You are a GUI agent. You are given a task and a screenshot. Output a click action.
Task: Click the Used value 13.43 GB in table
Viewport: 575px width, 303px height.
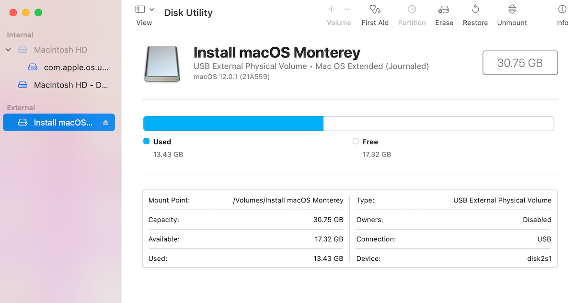(328, 258)
